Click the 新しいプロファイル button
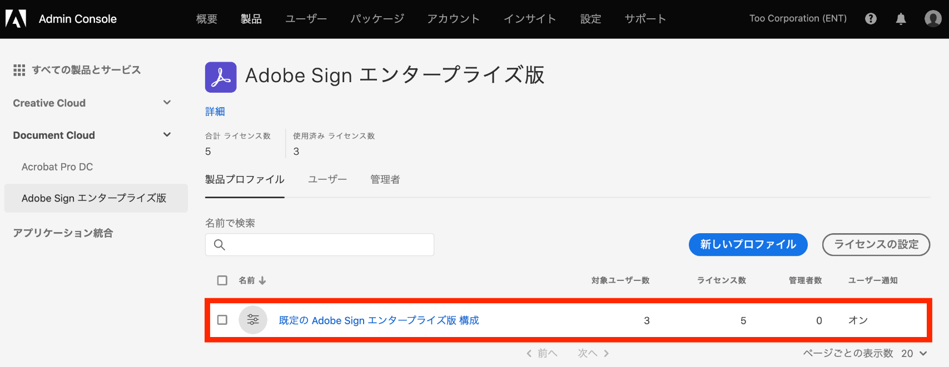 pos(748,244)
